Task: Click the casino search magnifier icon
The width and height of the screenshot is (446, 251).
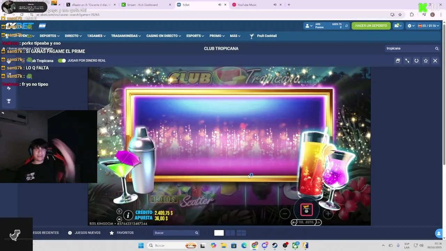Action: pos(437,48)
